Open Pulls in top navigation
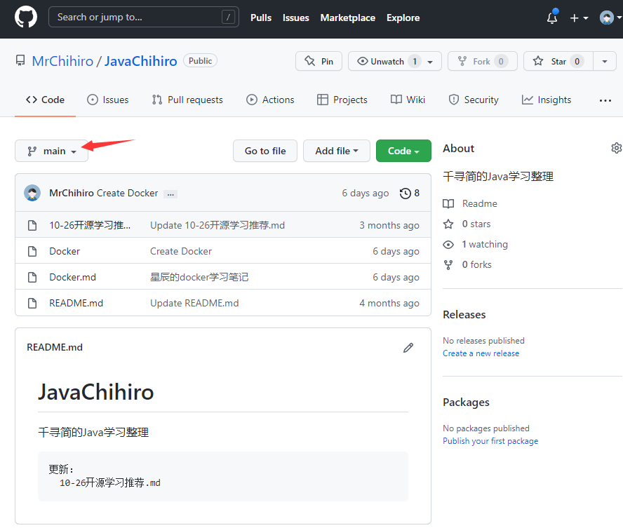Screen dimensions: 623x528 pyautogui.click(x=261, y=18)
